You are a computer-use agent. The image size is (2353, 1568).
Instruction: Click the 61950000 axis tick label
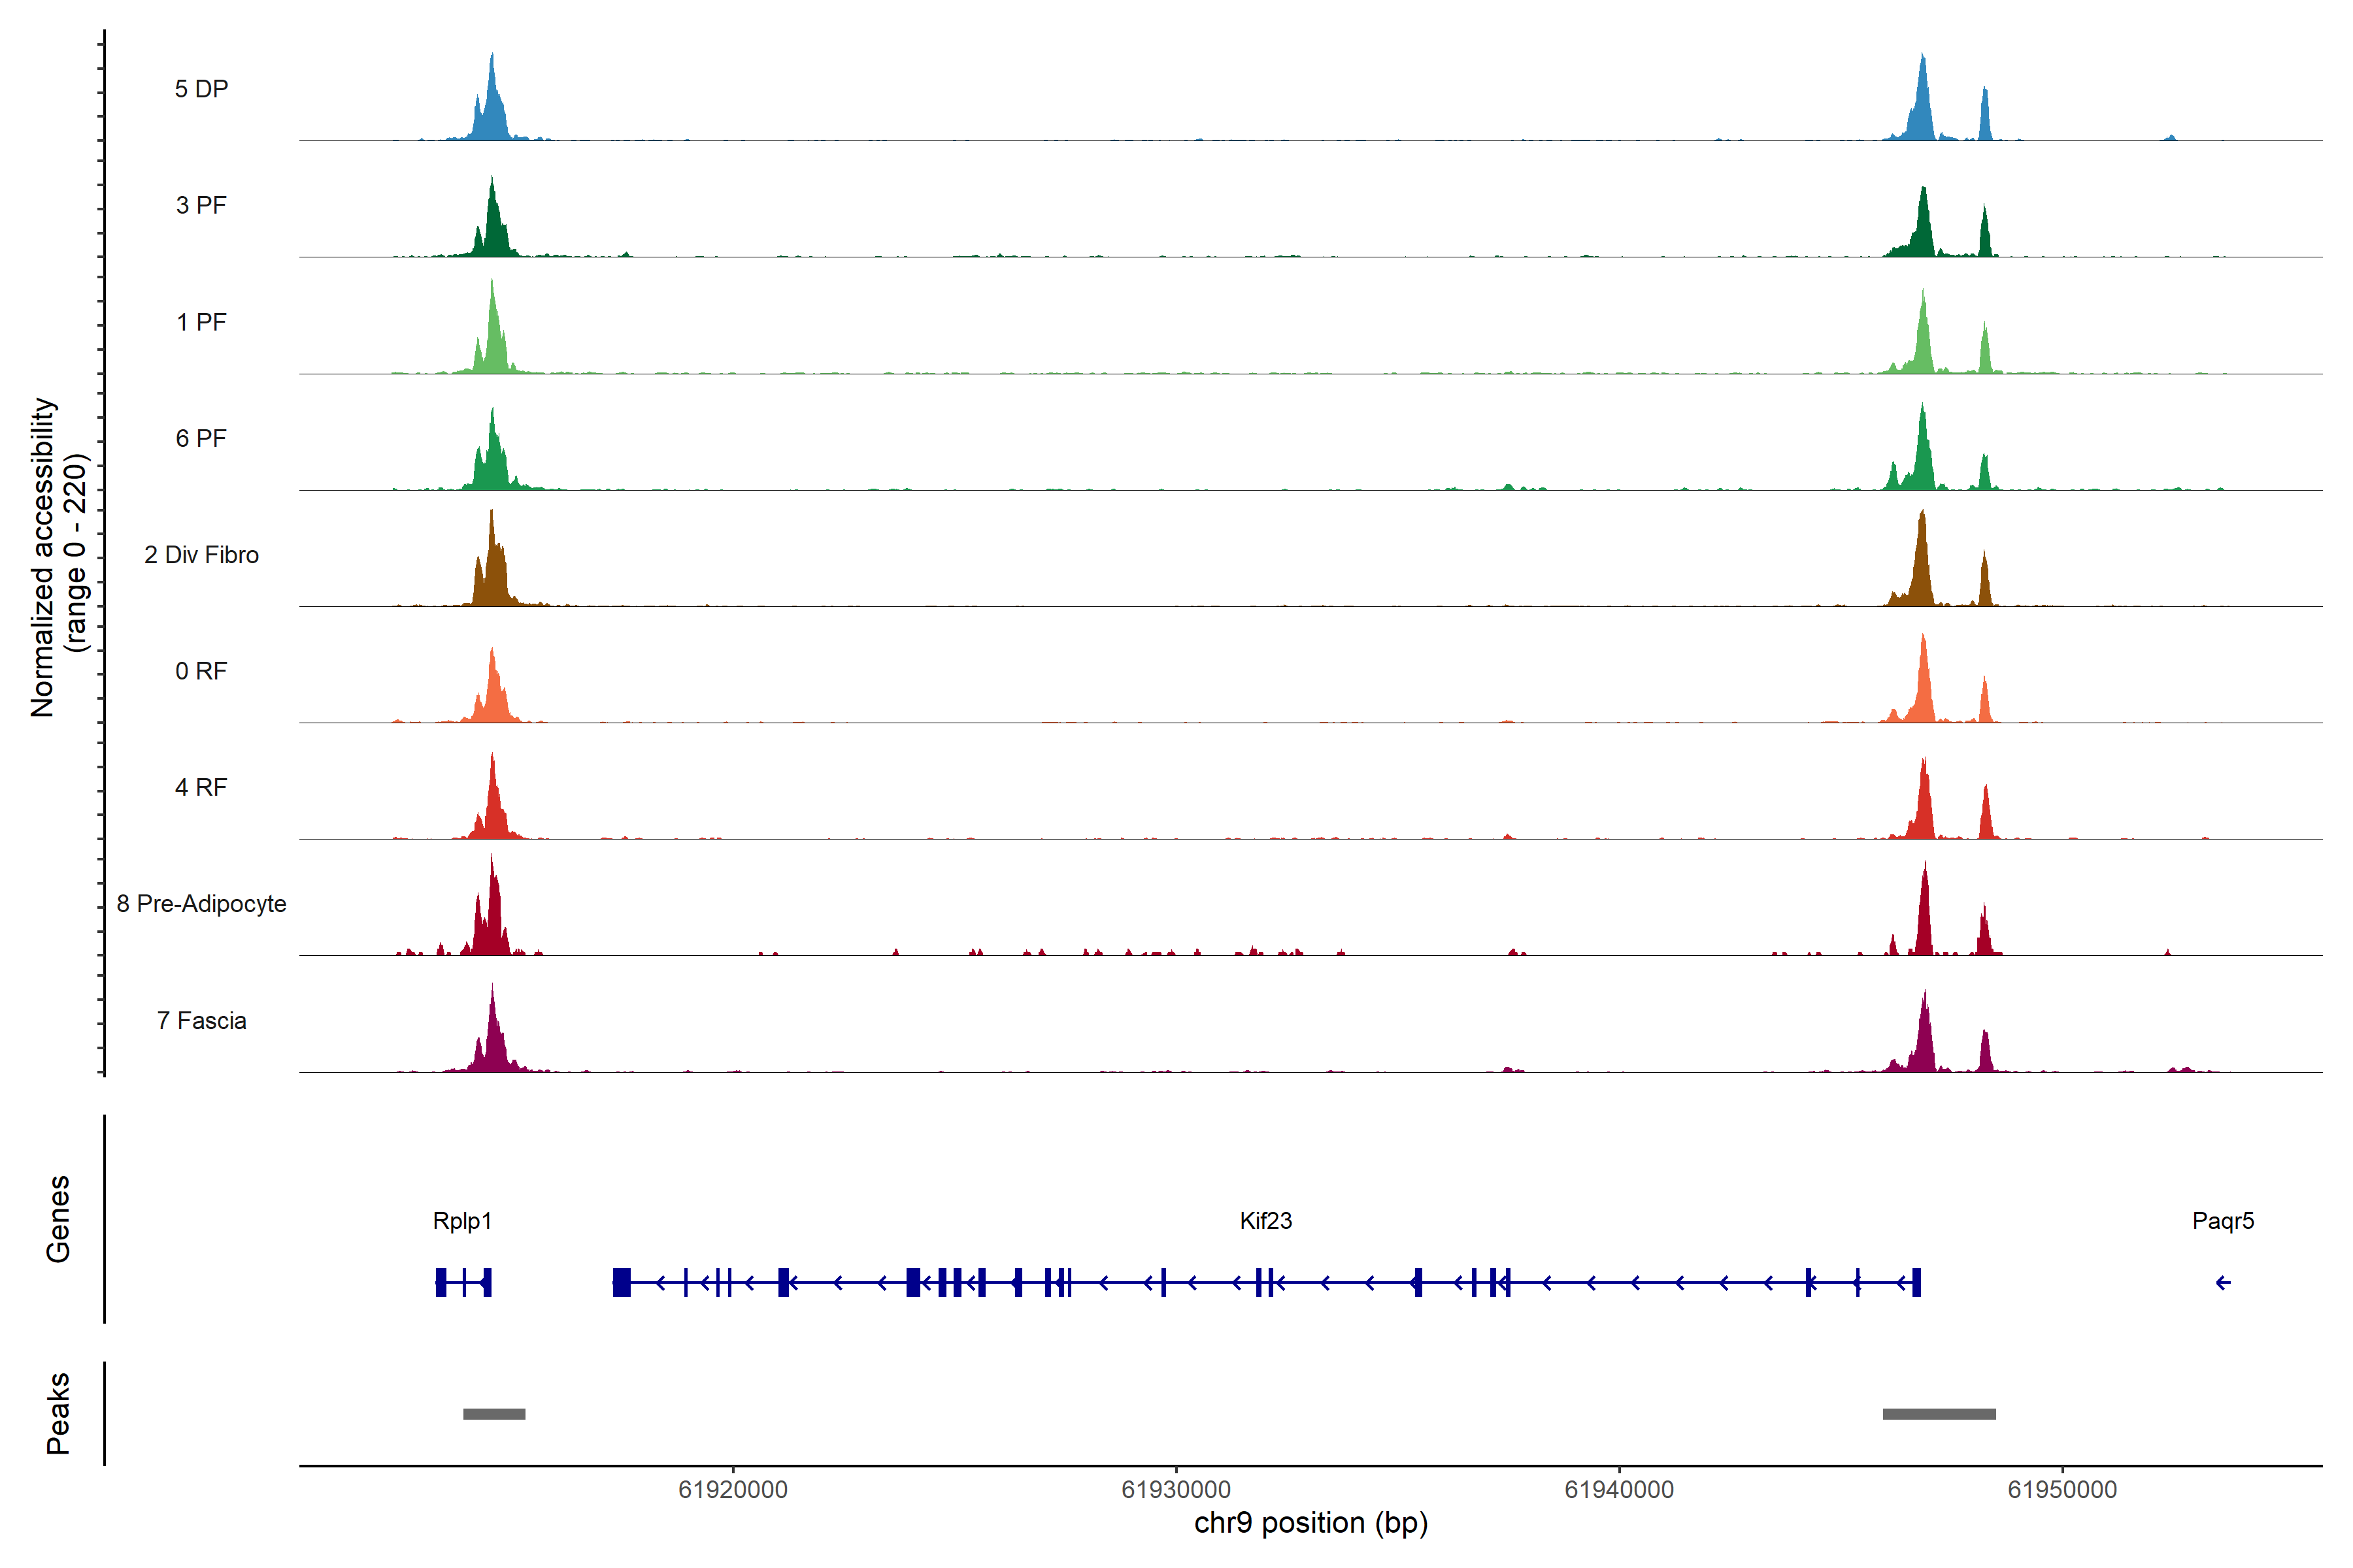(x=2062, y=1490)
